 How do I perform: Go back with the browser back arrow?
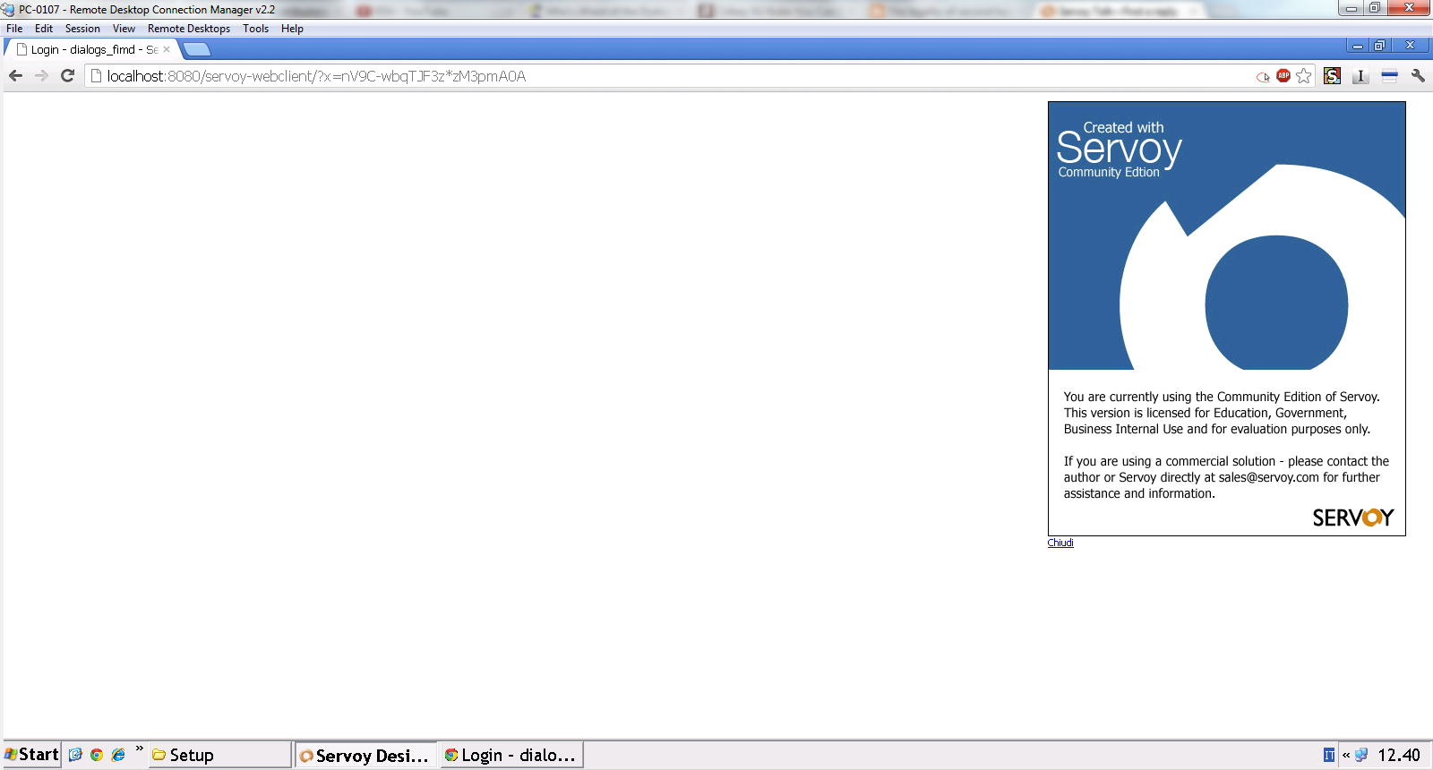pos(15,76)
